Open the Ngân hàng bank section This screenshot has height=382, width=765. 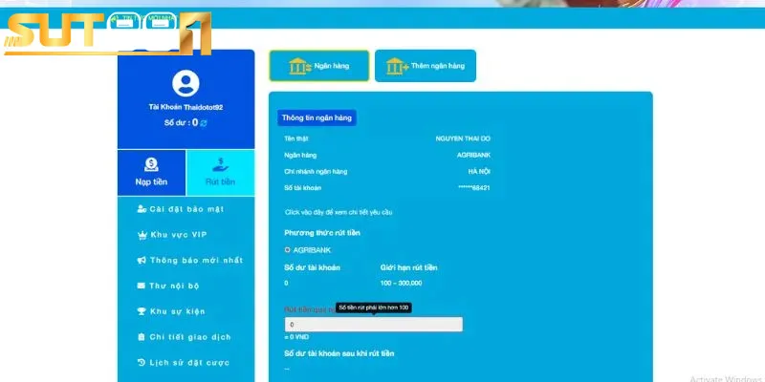click(x=318, y=66)
